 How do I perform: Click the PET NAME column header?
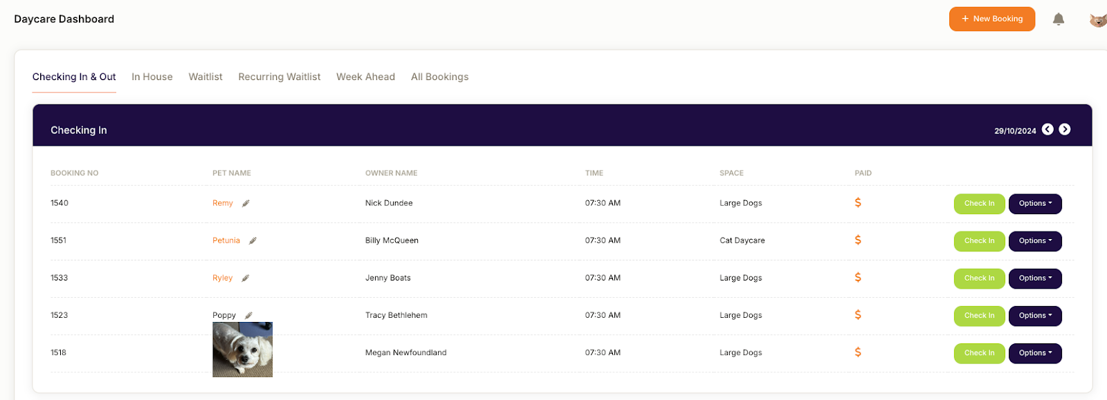pyautogui.click(x=232, y=173)
